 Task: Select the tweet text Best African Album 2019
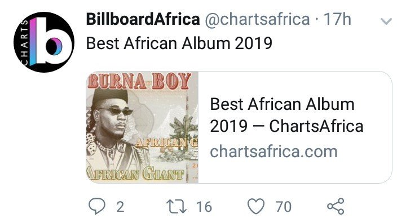[179, 43]
